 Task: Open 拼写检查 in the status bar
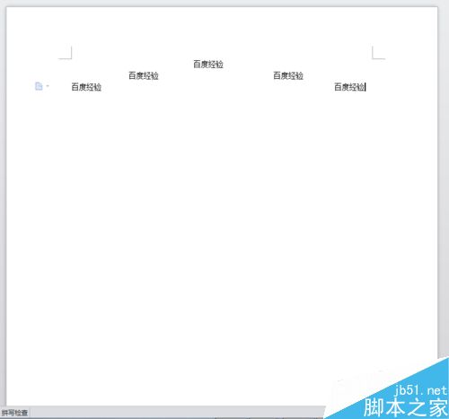coord(14,413)
